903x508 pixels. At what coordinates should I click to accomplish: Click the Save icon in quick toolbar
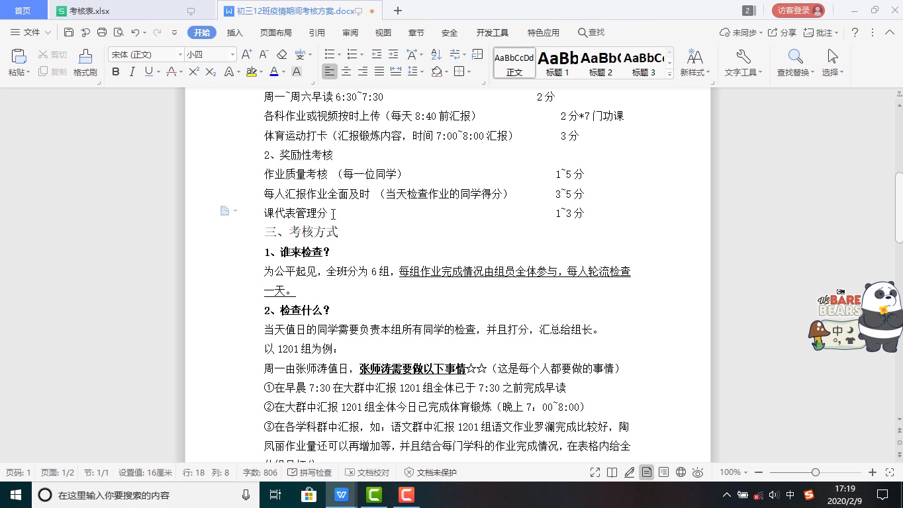[69, 32]
